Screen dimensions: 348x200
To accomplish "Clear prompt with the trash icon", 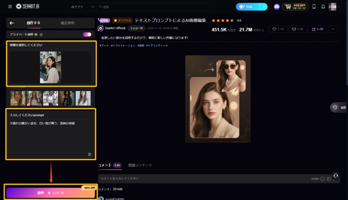I will point(90,154).
